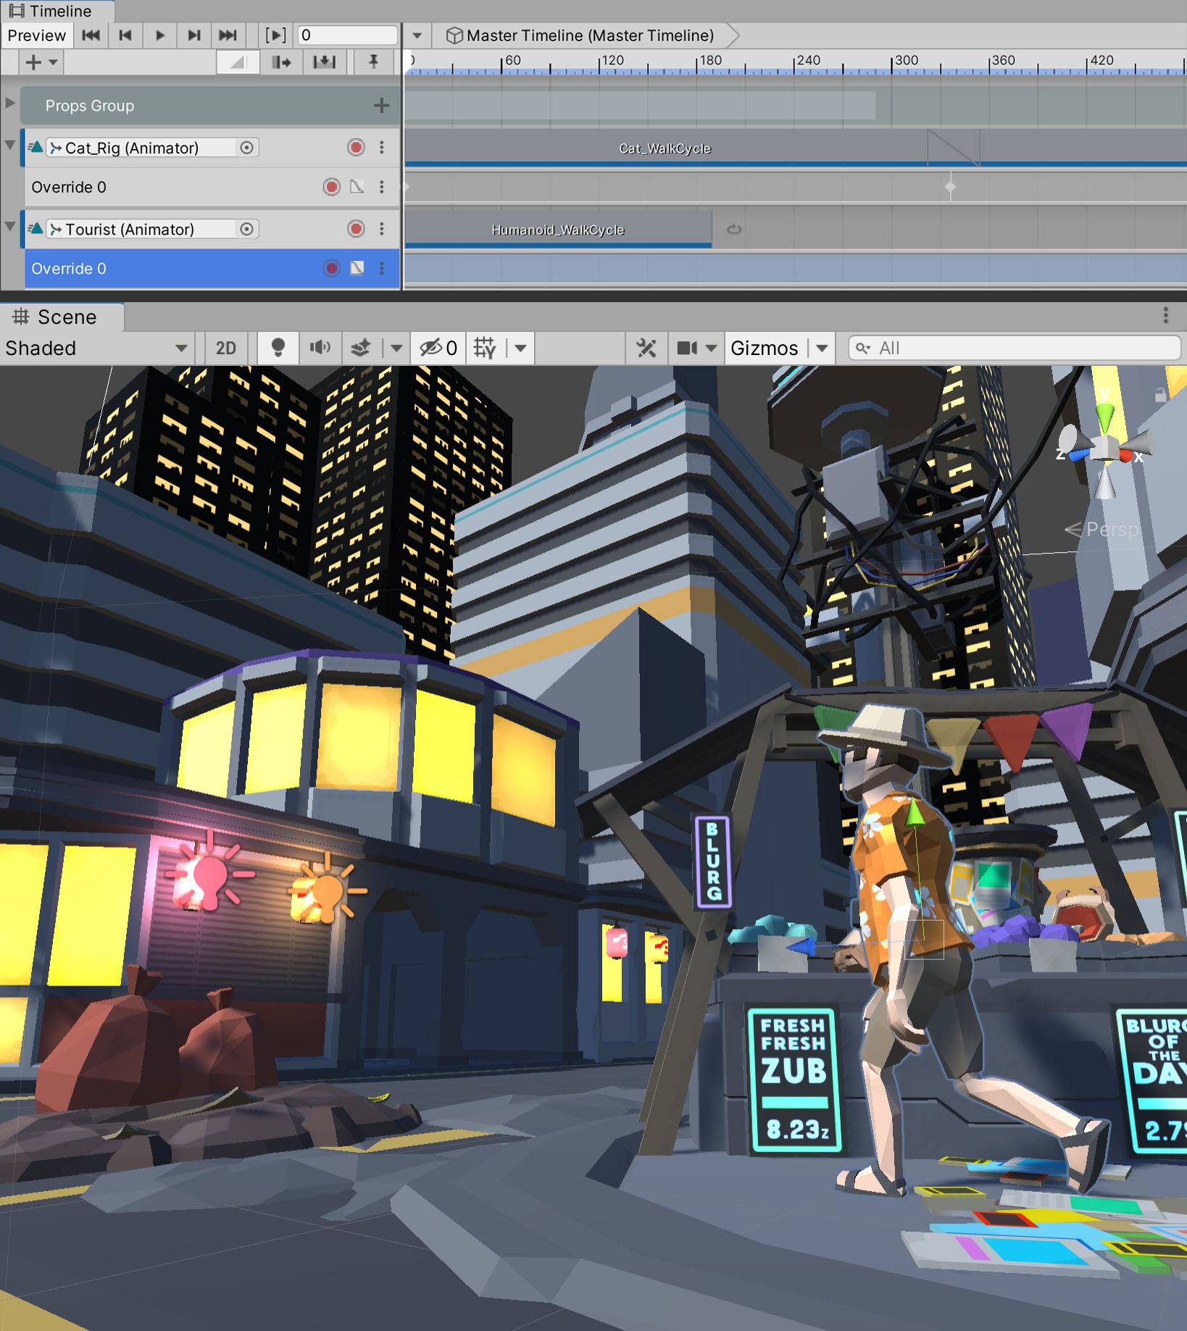This screenshot has height=1331, width=1187.
Task: Jump to the start of the timeline
Action: pos(91,36)
